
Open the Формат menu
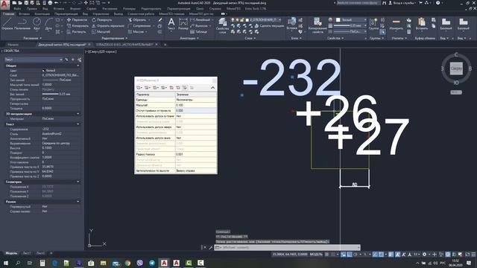[75, 9]
